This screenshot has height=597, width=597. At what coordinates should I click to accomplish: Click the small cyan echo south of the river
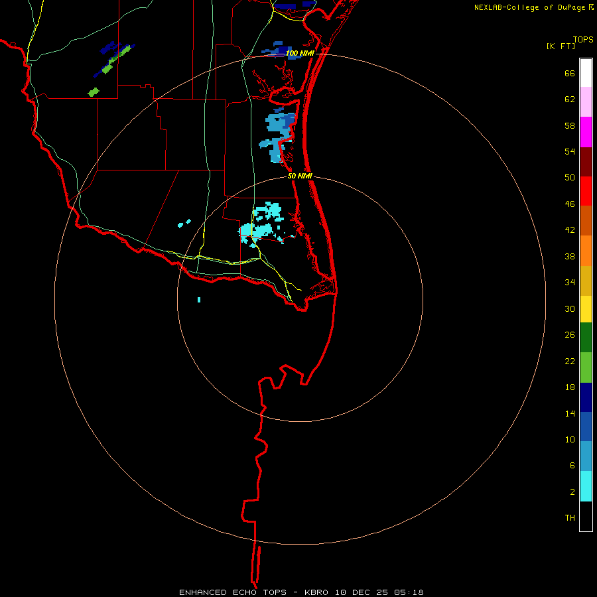click(x=199, y=300)
